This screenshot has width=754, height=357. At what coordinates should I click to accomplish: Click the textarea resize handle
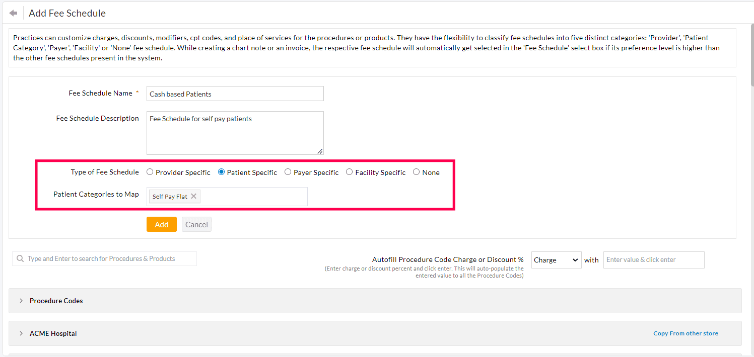319,151
